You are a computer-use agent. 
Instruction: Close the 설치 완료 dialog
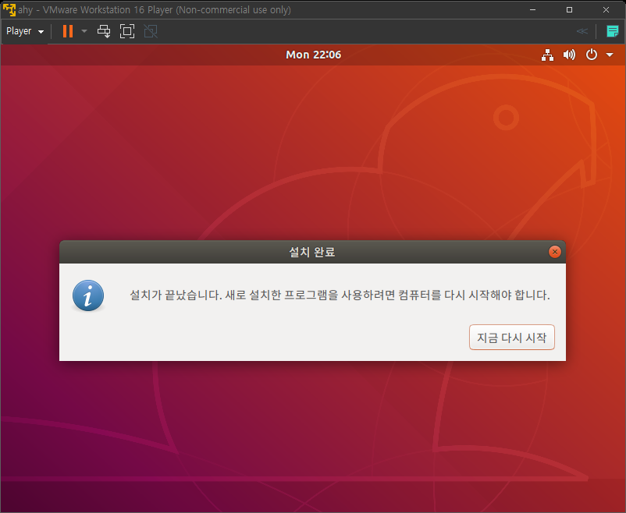[x=554, y=252]
